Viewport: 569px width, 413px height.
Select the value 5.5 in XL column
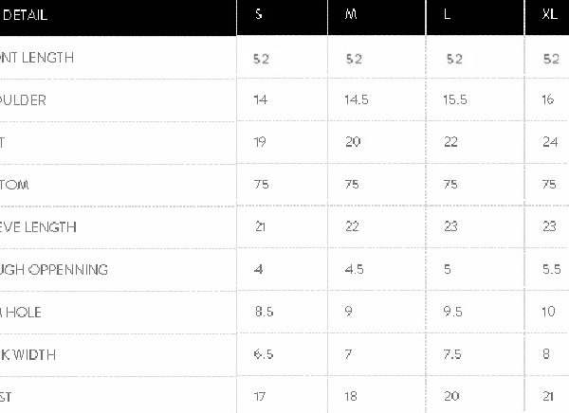coord(551,270)
